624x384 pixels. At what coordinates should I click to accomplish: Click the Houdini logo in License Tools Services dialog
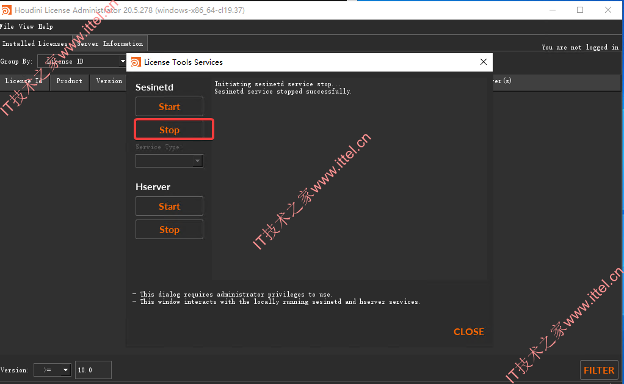click(136, 62)
